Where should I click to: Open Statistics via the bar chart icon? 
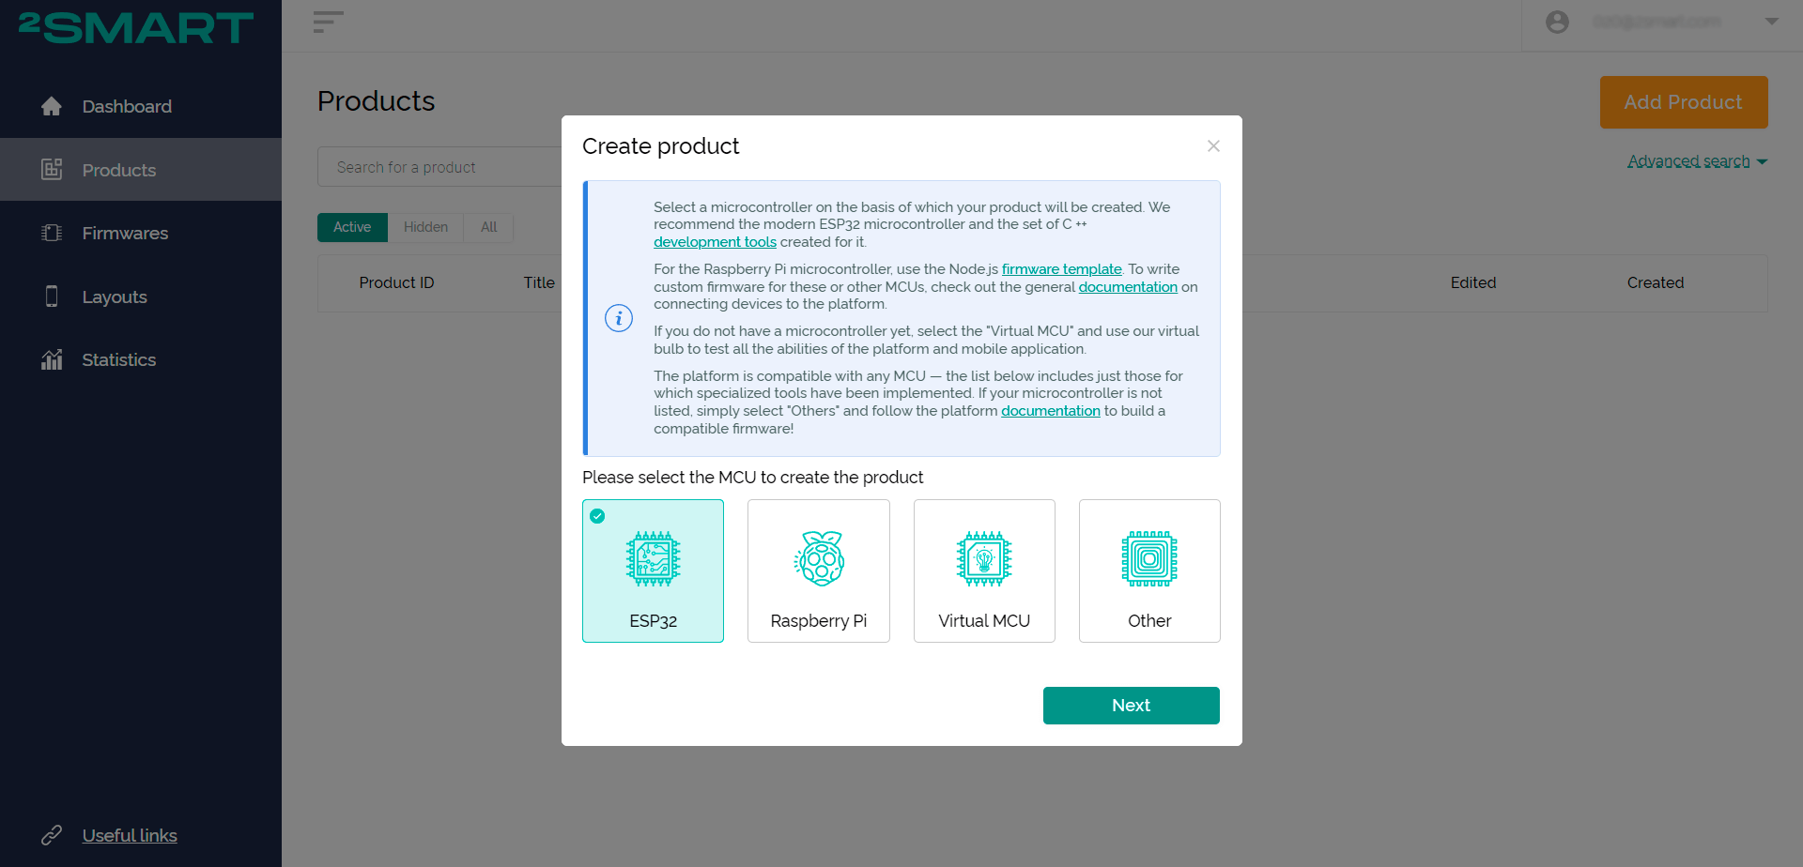52,359
